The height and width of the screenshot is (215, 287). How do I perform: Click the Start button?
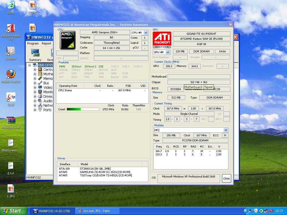tap(13, 211)
